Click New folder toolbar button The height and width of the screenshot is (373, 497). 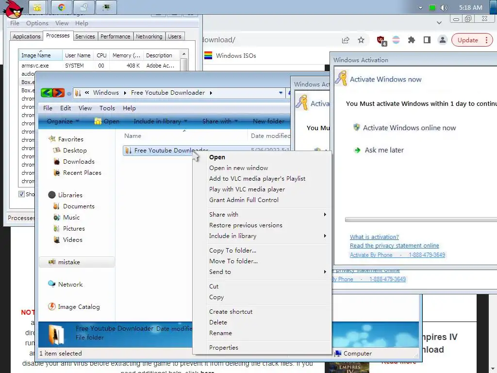pos(268,121)
